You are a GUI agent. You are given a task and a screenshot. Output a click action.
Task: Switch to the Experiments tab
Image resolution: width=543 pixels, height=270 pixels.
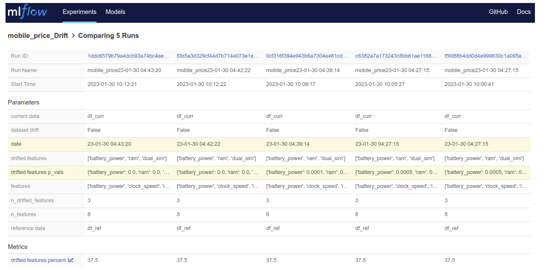pyautogui.click(x=79, y=12)
